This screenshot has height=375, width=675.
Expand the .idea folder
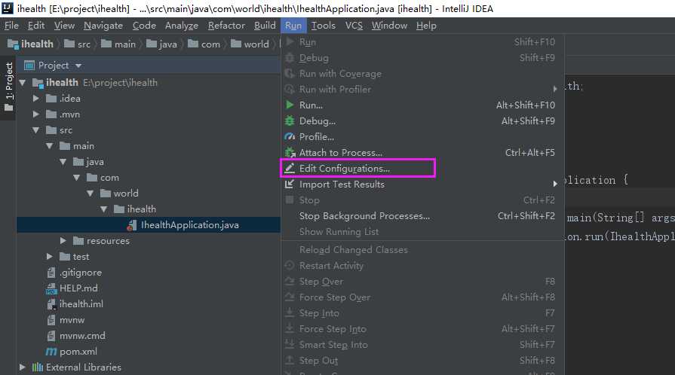tap(36, 99)
